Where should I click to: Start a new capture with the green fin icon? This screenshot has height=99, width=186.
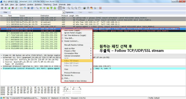9,8
